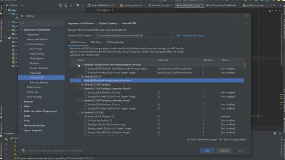285x160 pixels.
Task: Click collapse all icon in Project toolbar
Action: (71, 5)
